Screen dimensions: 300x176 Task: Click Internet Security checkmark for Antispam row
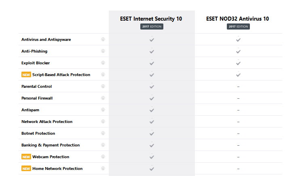pos(152,110)
